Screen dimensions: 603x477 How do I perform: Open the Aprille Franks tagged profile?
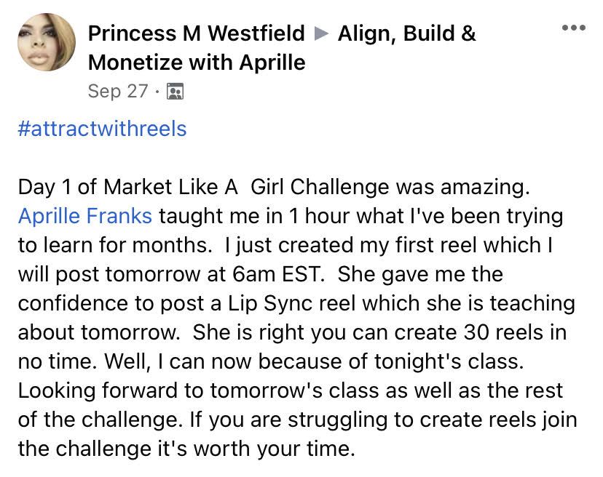point(85,216)
